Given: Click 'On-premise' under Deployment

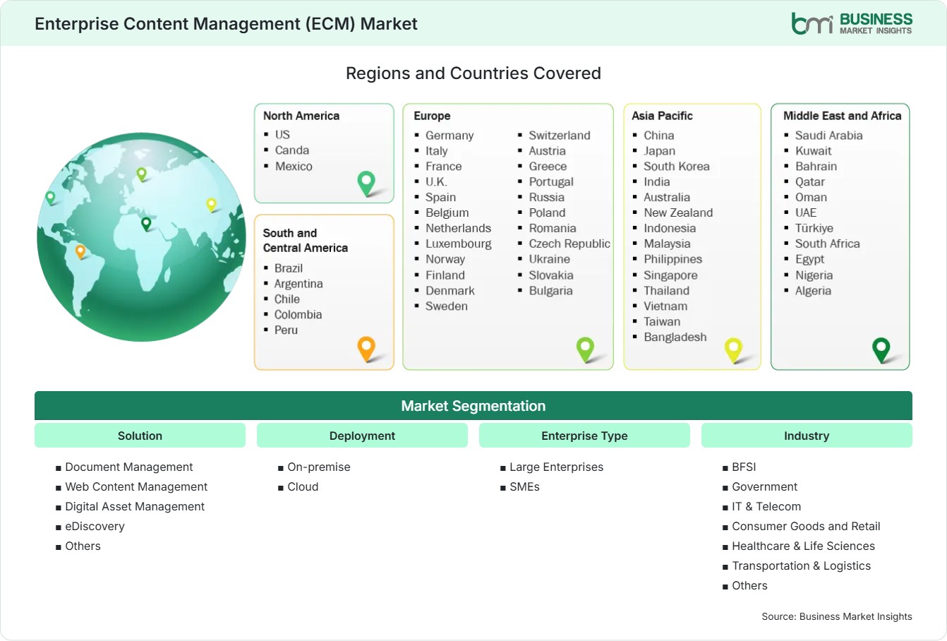Looking at the screenshot, I should pos(319,467).
